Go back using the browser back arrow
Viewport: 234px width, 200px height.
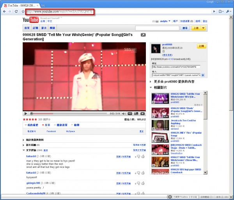4,11
